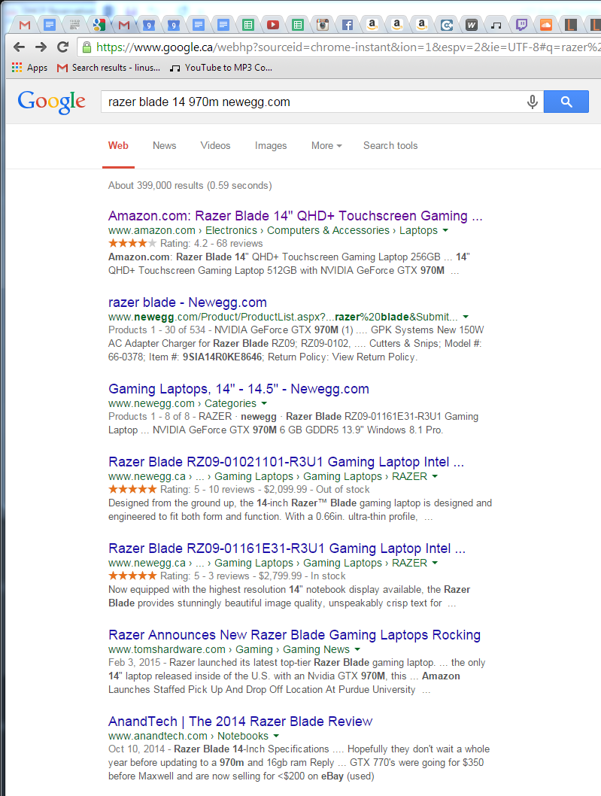Screen dimensions: 601x796
Task: Switch to the News tab
Action: tap(165, 146)
